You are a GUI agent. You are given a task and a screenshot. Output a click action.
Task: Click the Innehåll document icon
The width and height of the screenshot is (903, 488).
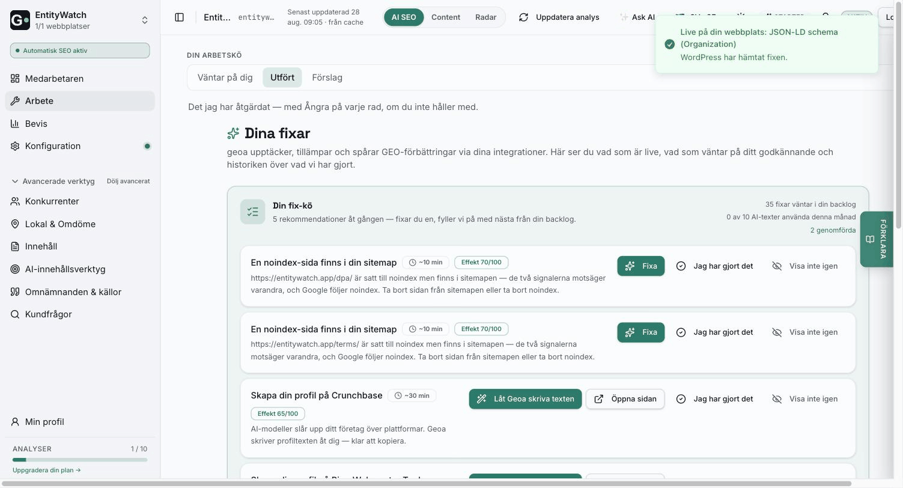click(x=15, y=246)
